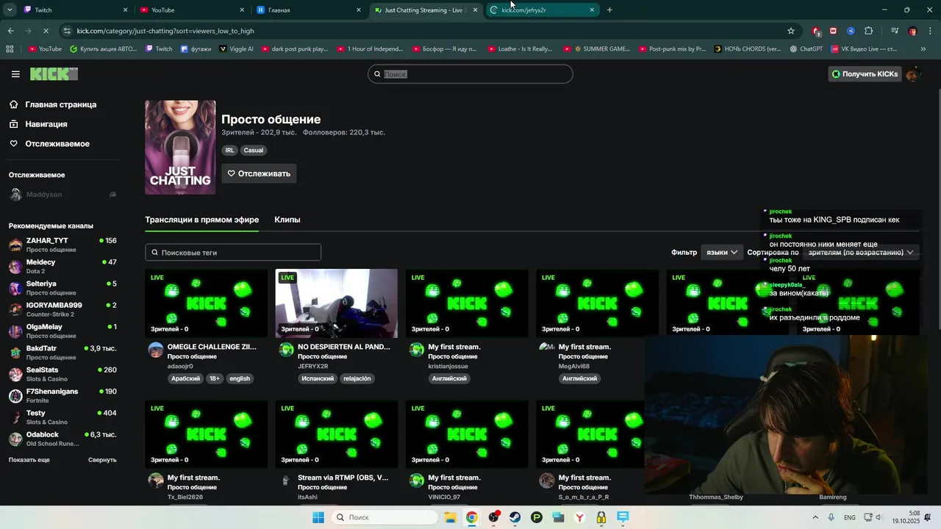Open Windows Start menu

(318, 517)
